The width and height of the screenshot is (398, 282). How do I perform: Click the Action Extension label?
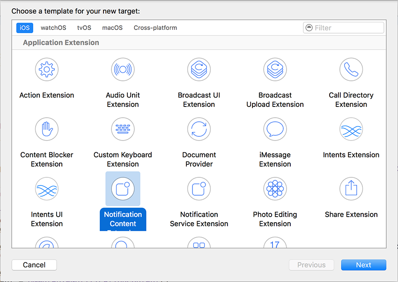(47, 95)
